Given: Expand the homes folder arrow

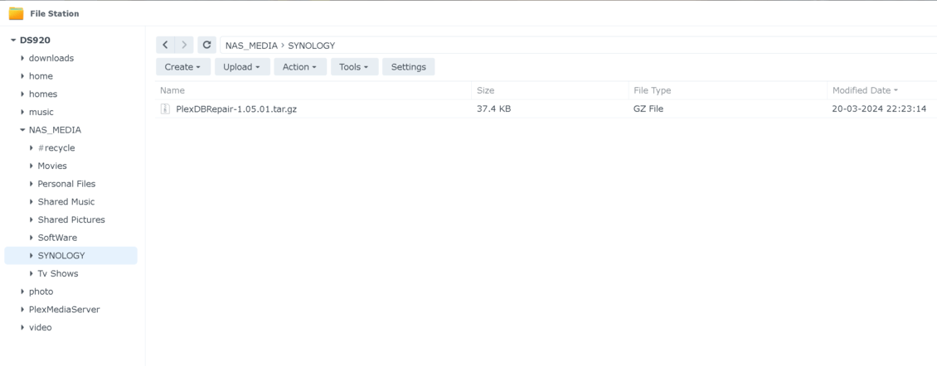Looking at the screenshot, I should (22, 94).
